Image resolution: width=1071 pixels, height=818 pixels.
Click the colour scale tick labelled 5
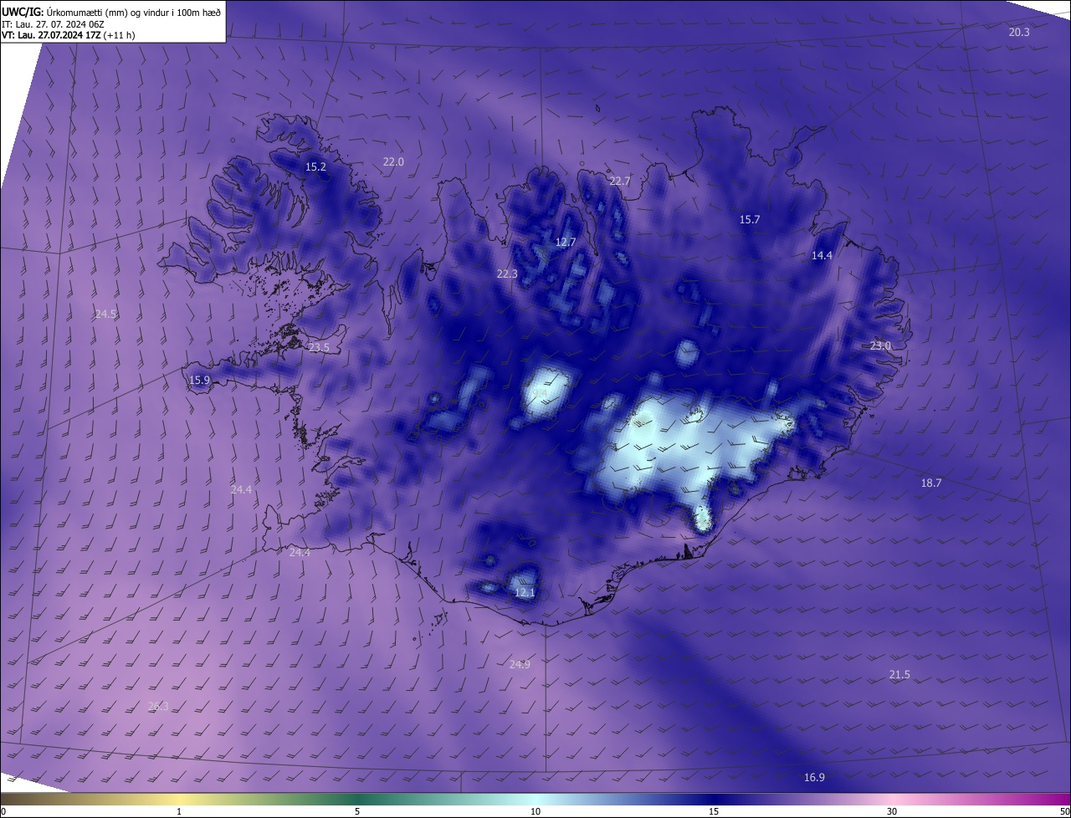coord(357,812)
